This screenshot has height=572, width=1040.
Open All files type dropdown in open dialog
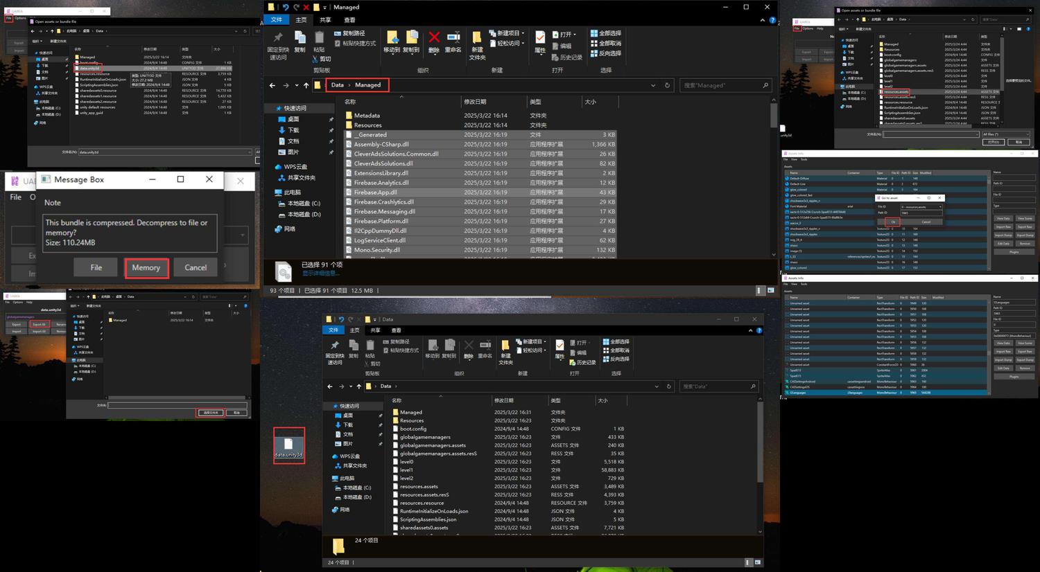tap(1005, 134)
